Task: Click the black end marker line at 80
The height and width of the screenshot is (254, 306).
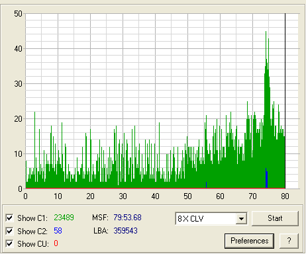Action: 285,101
